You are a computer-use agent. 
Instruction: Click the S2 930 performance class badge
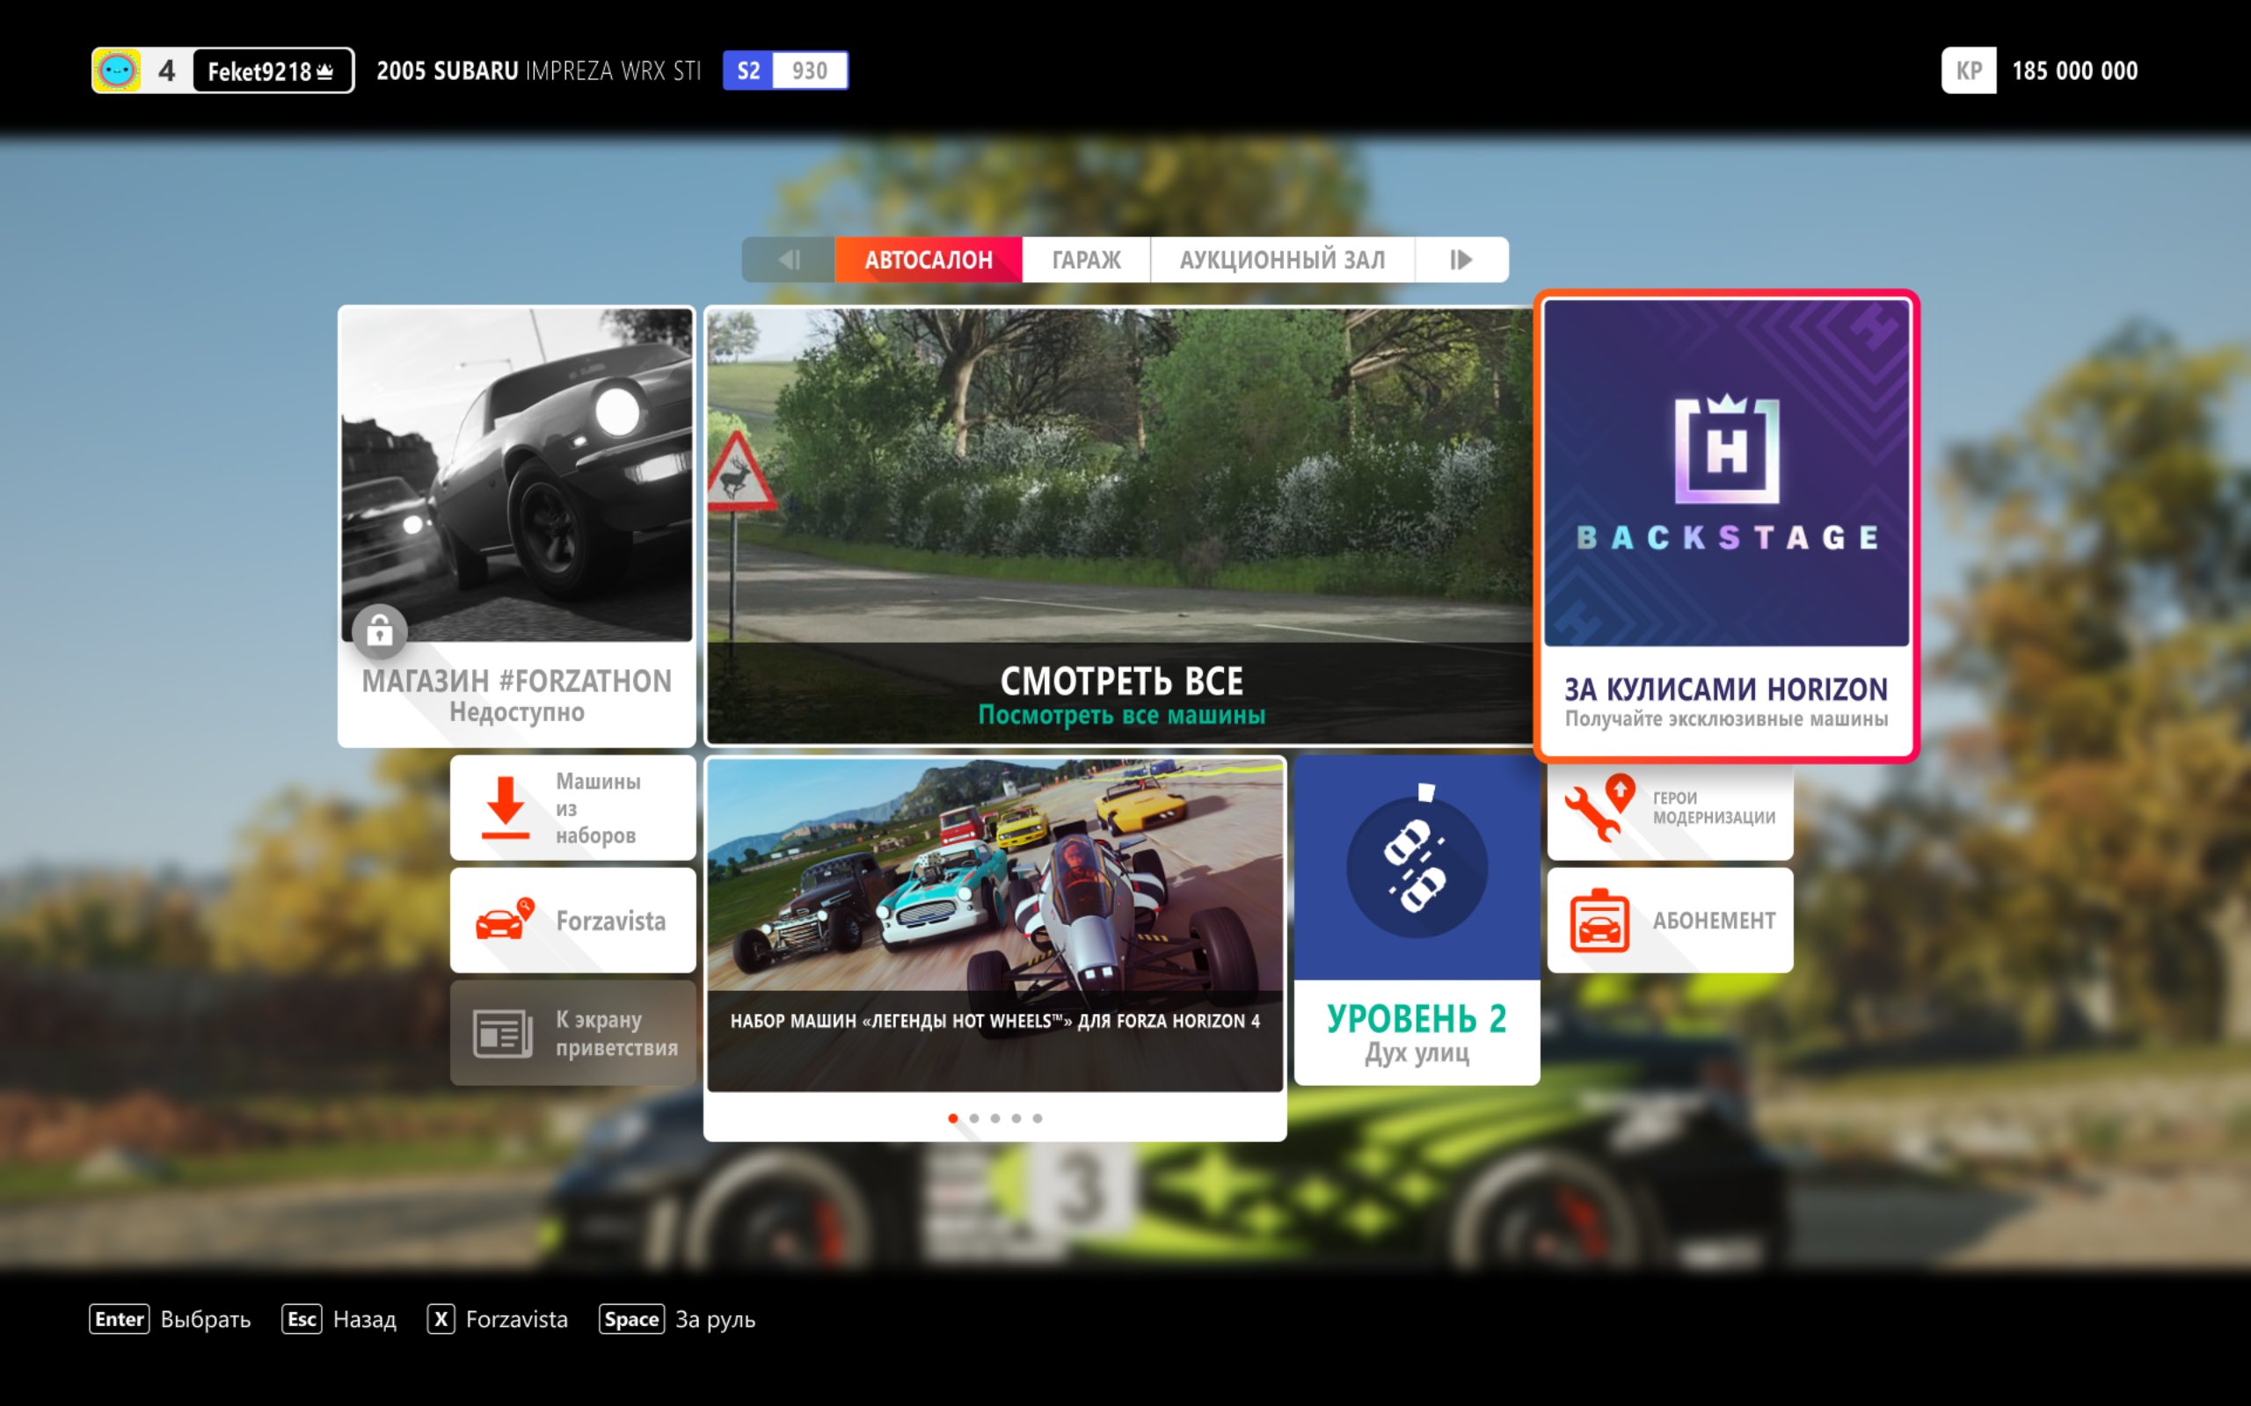[x=784, y=70]
